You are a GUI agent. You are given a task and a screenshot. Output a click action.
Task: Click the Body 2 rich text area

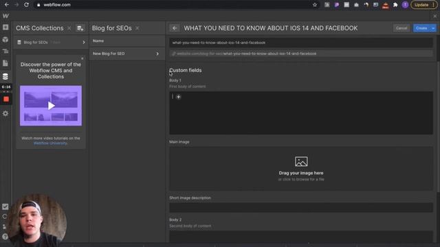coord(301,236)
